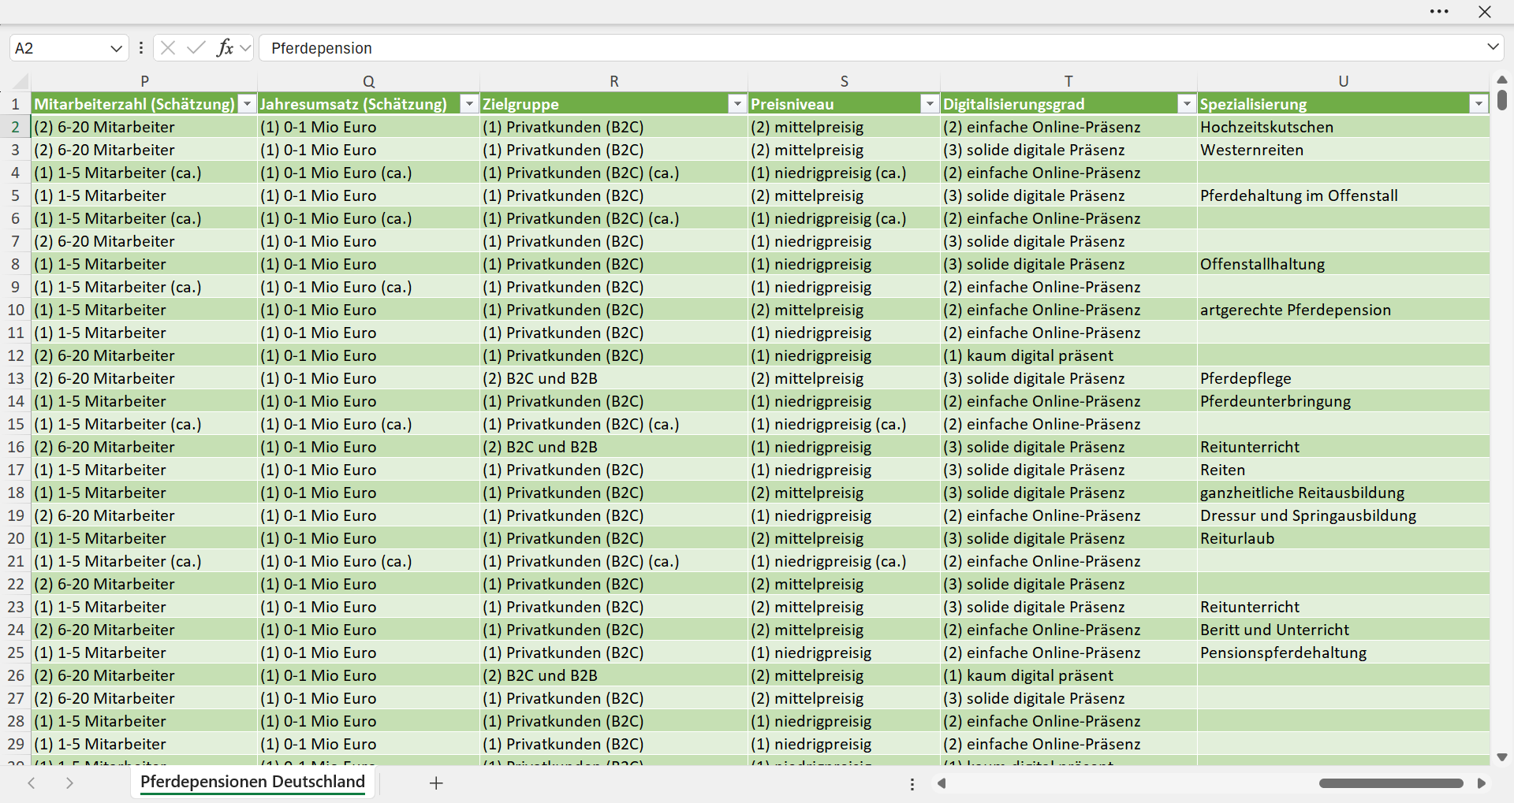Close the window with X button

tap(1485, 12)
